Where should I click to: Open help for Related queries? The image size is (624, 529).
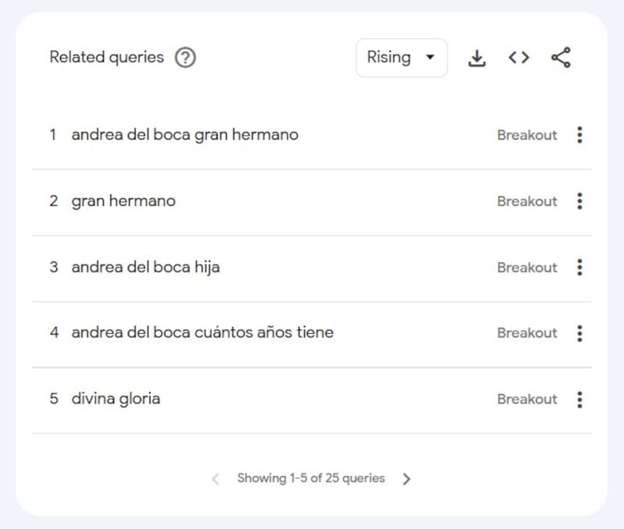coord(185,58)
